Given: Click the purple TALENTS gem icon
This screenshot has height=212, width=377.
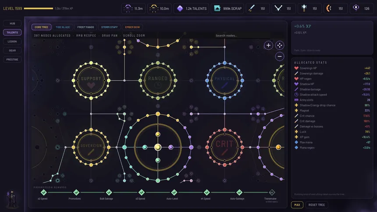Looking at the screenshot, I should [180, 8].
